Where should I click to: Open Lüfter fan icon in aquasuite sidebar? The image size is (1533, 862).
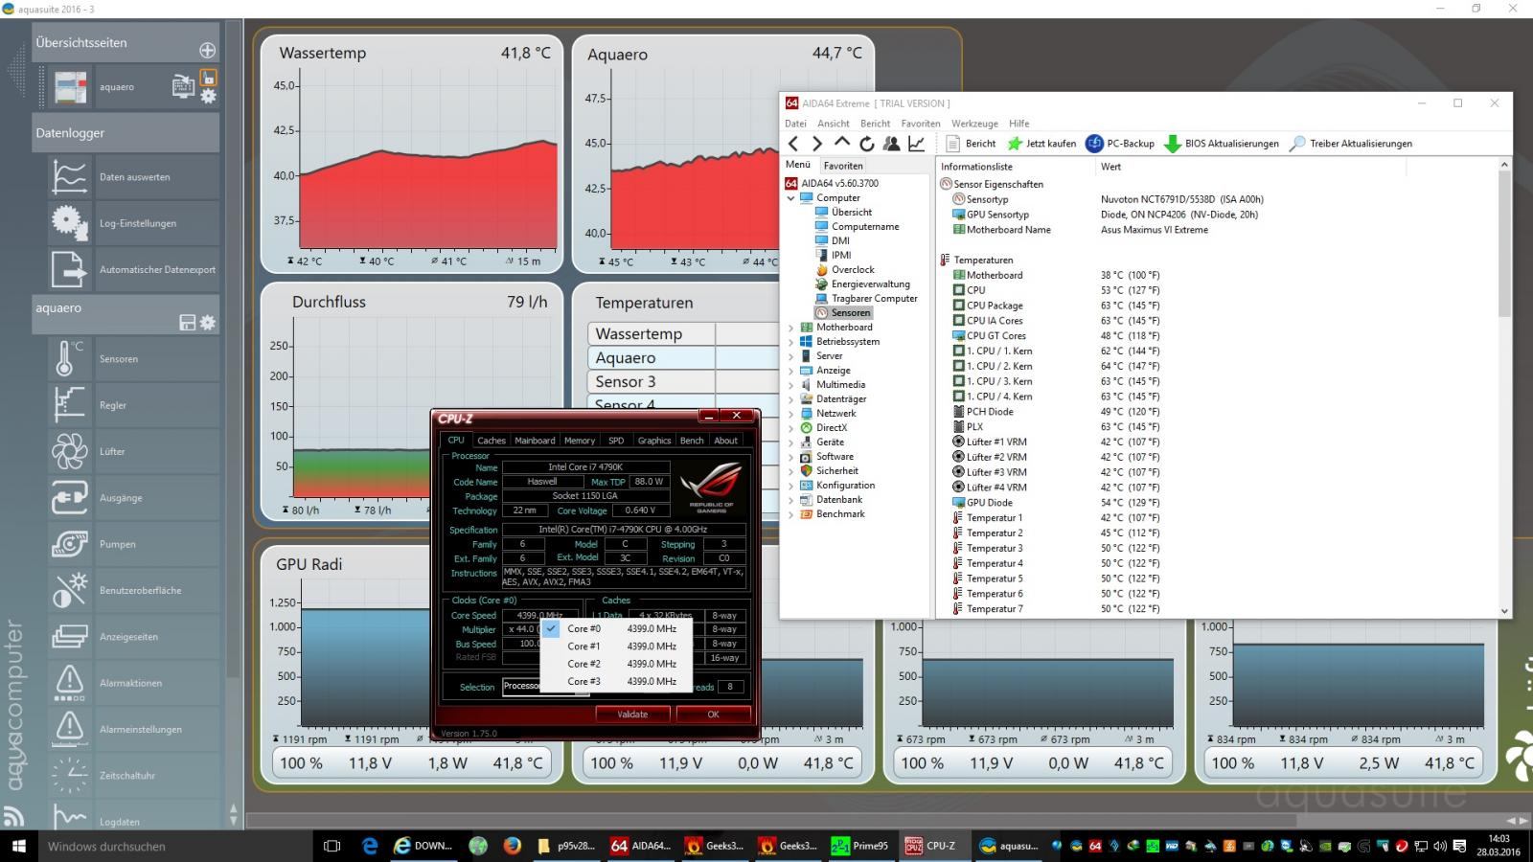(69, 451)
